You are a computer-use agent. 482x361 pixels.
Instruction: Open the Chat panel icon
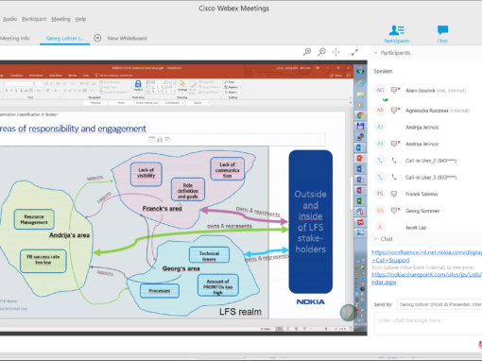(442, 34)
